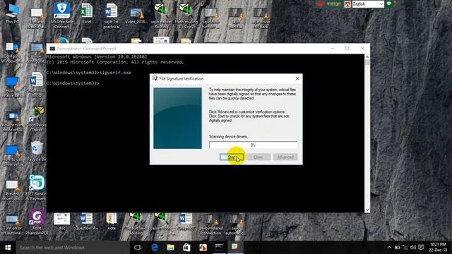
Task: Open the Cisco Packet Tracer shortcut
Action: (x=37, y=119)
